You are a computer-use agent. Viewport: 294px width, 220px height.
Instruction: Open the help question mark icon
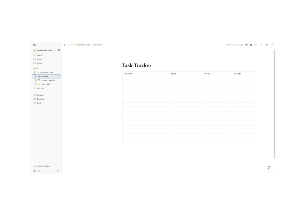(x=58, y=171)
